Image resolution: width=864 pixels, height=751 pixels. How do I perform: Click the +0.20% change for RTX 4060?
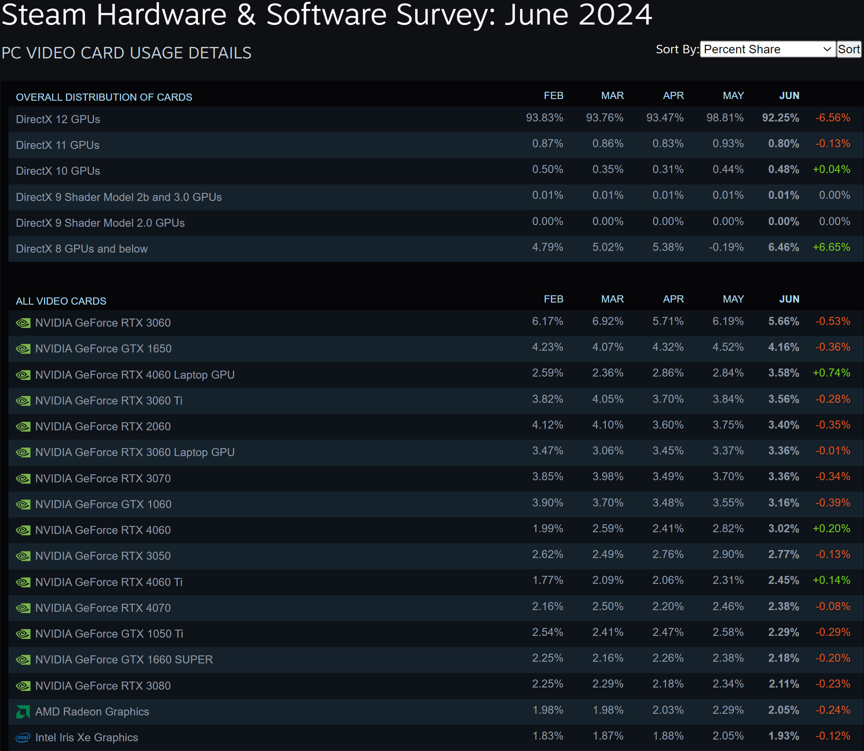(831, 528)
